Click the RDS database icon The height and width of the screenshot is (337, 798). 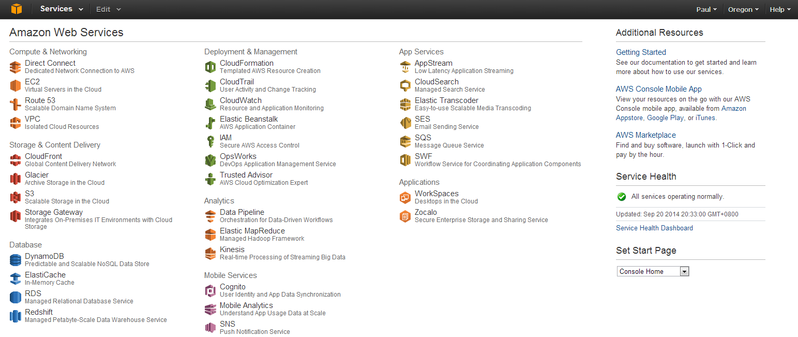pyautogui.click(x=16, y=298)
